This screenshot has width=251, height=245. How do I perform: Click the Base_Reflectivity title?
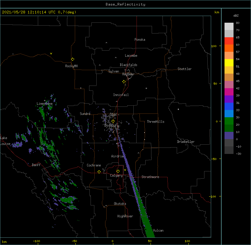(125, 4)
